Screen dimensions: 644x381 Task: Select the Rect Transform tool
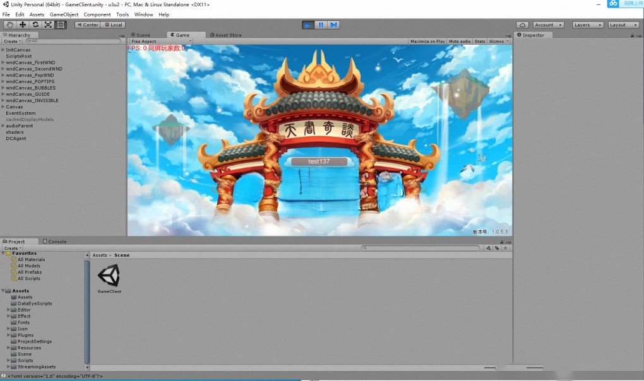[61, 25]
